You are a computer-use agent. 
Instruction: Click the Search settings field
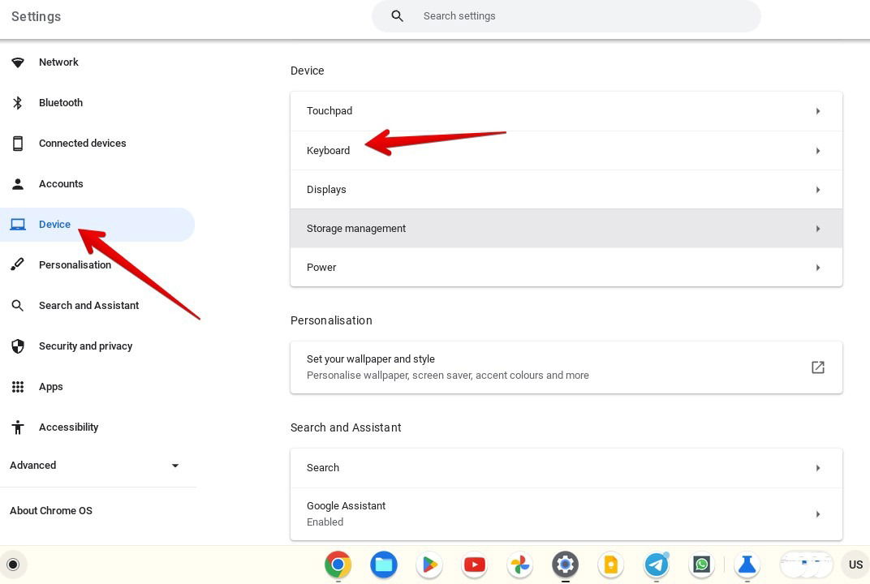click(x=566, y=15)
